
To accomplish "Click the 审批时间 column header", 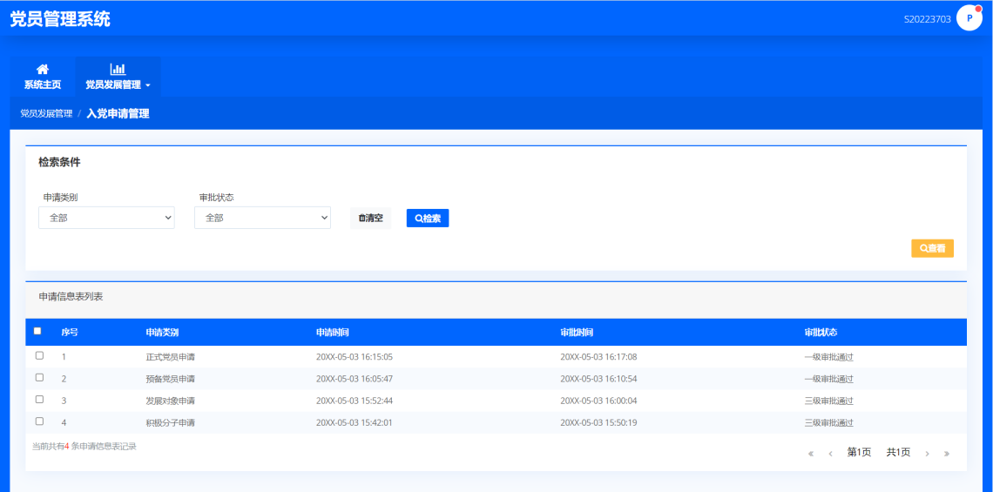I will pos(577,333).
